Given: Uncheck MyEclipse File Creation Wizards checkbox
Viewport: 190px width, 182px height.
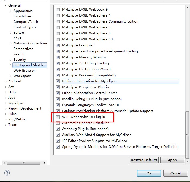Looking at the screenshot, I should coord(58,69).
